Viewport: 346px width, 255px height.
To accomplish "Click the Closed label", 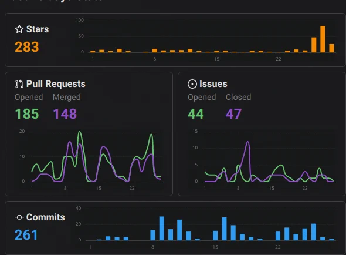I will click(239, 98).
